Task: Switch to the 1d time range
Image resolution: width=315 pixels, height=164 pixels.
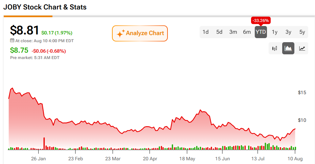Action: click(x=205, y=32)
